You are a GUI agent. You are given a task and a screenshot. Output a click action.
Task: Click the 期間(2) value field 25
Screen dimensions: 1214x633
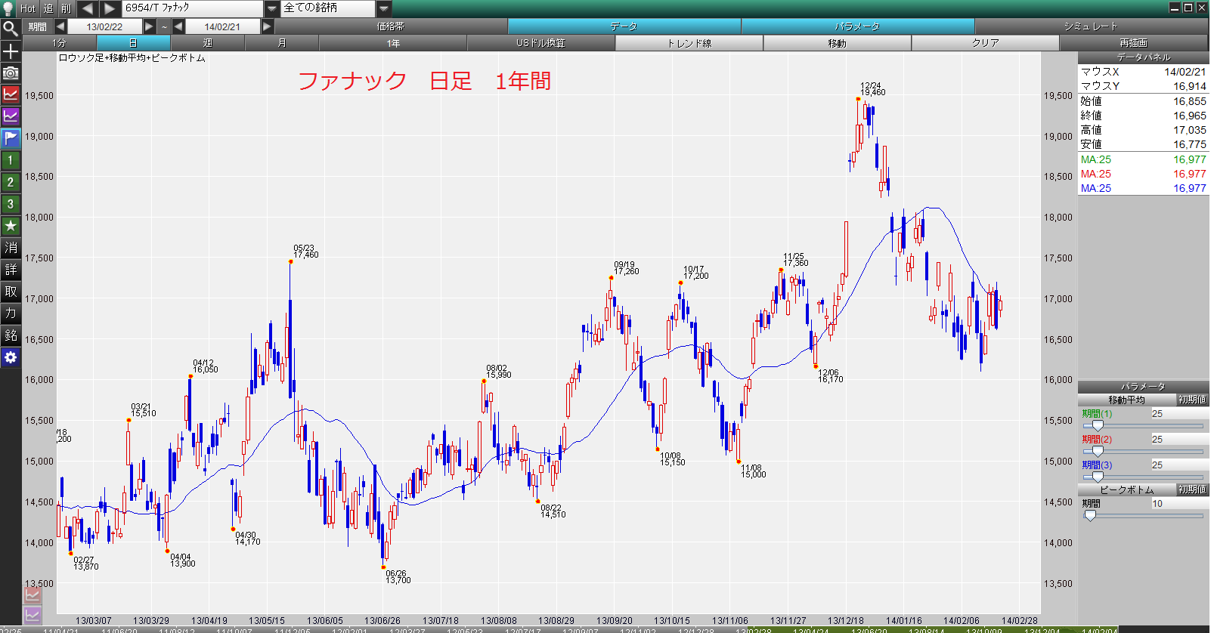click(x=1179, y=440)
